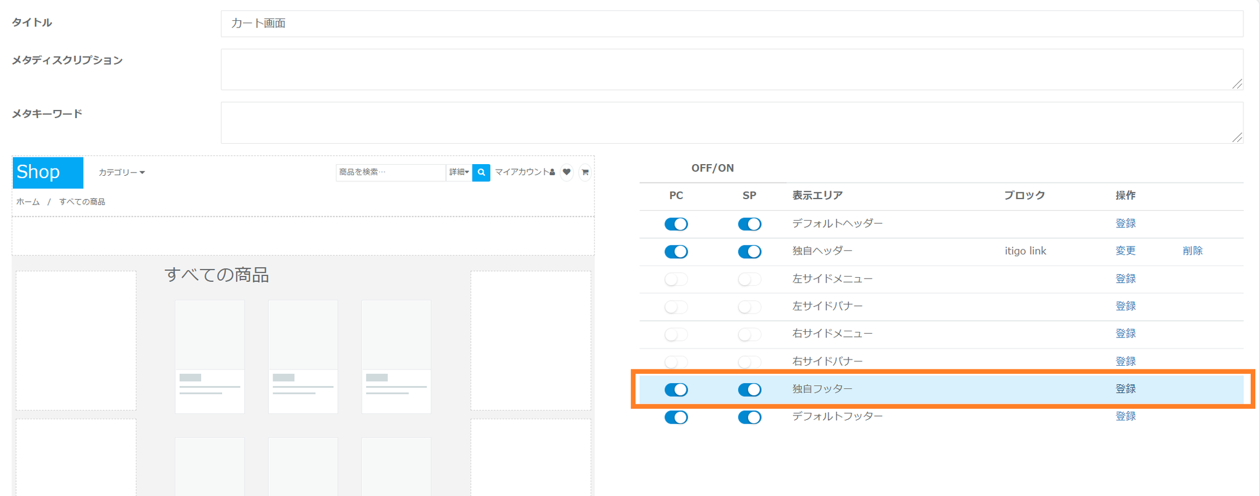Toggle SP switch for 独自ヘッダー
This screenshot has width=1260, height=496.
[x=749, y=252]
